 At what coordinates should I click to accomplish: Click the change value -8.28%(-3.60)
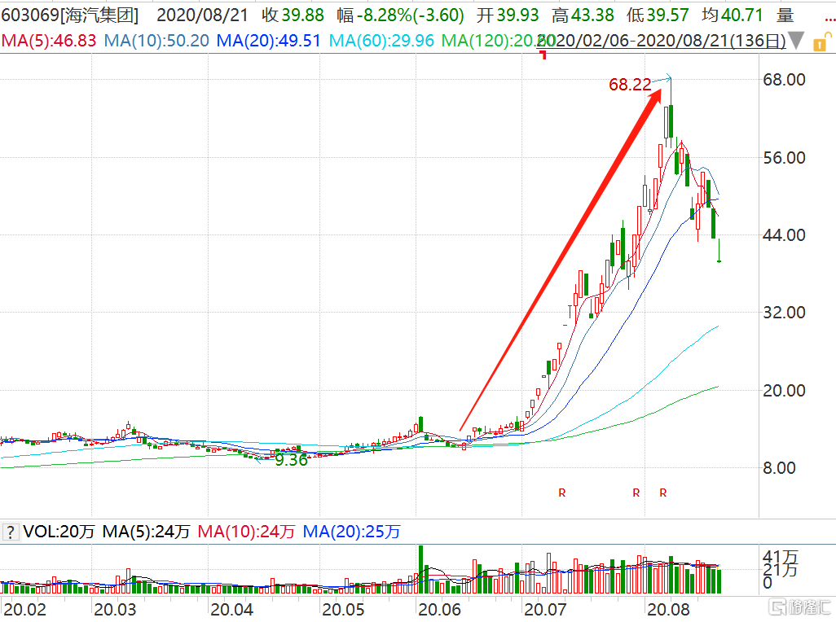pyautogui.click(x=411, y=15)
